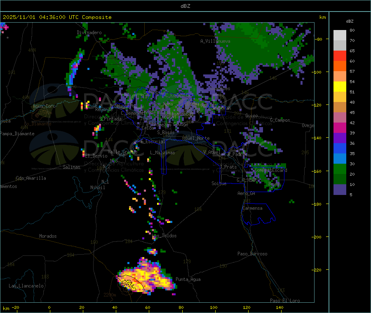Click the 2200m elevation label near the storm
The image size is (371, 313).
coord(110,295)
